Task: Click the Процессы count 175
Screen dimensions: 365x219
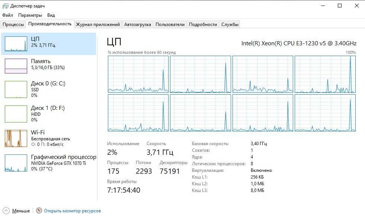Action: 113,171
